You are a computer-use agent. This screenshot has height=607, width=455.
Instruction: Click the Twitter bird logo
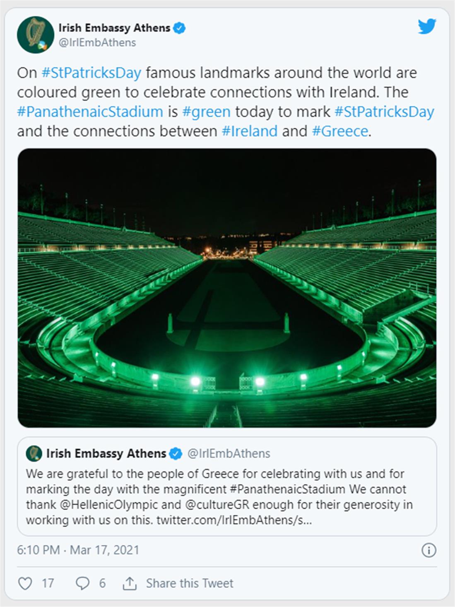427,26
